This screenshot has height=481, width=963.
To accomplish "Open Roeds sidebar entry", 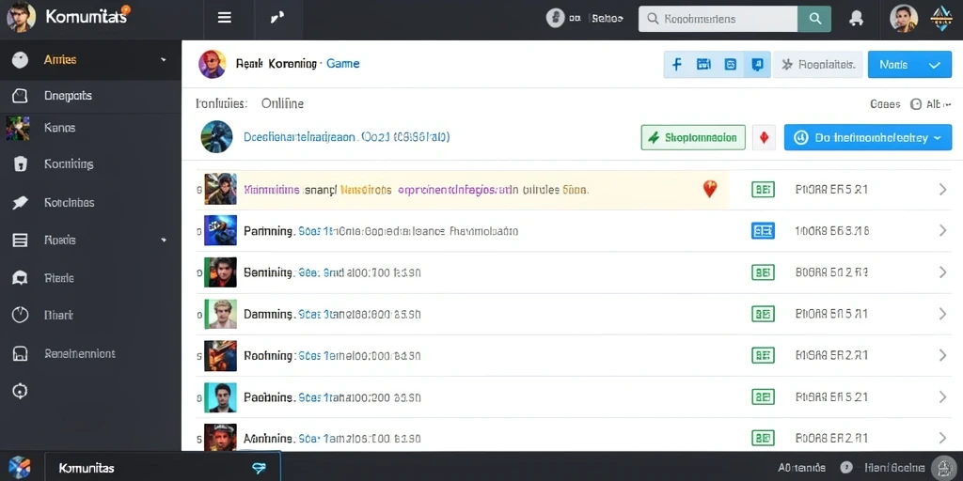I will click(59, 240).
